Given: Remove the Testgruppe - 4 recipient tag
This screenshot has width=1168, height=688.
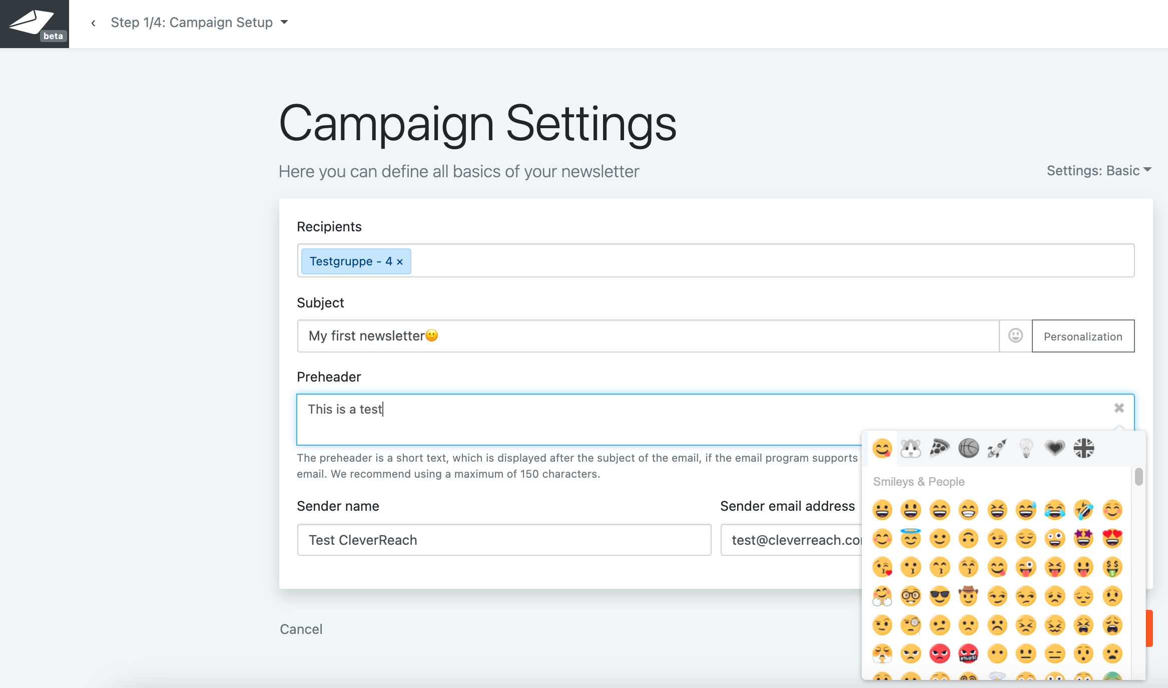Looking at the screenshot, I should 400,262.
